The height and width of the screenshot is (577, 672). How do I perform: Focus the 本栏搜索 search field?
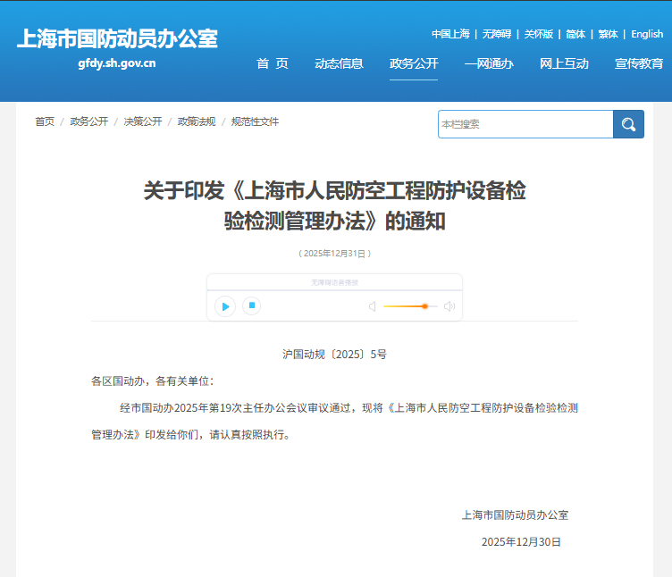click(x=525, y=124)
